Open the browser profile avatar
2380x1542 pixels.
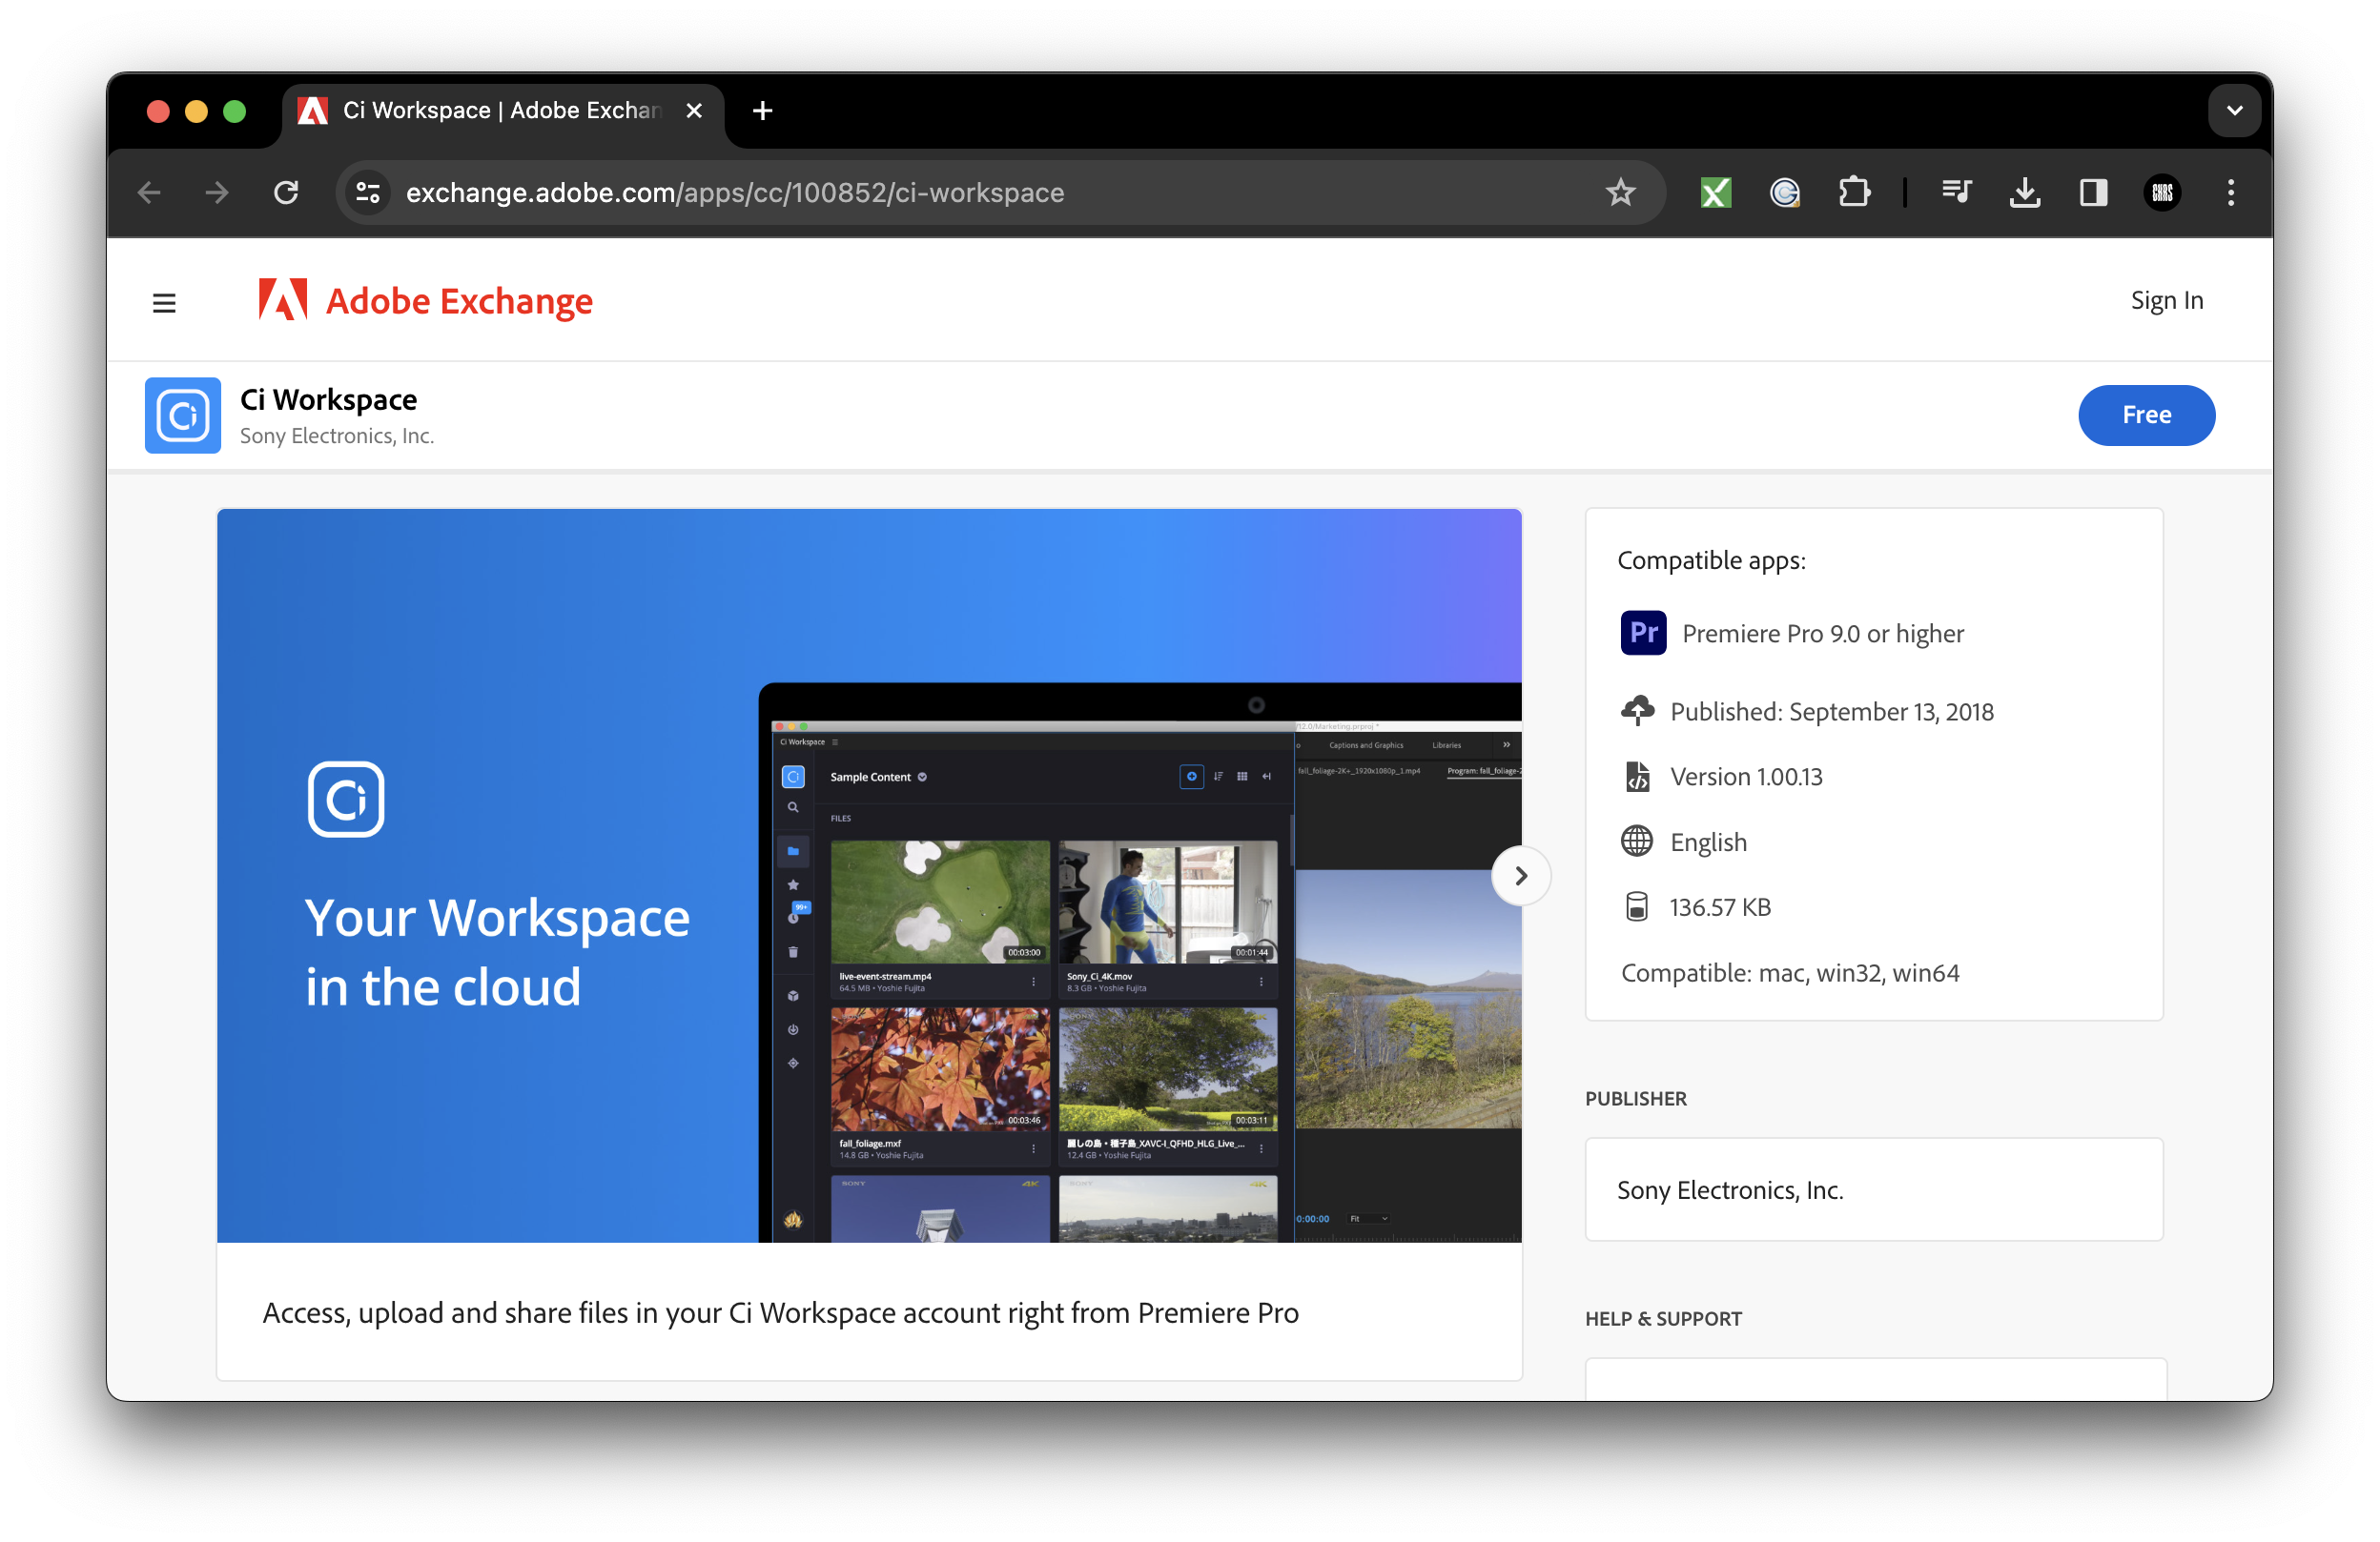pyautogui.click(x=2161, y=192)
